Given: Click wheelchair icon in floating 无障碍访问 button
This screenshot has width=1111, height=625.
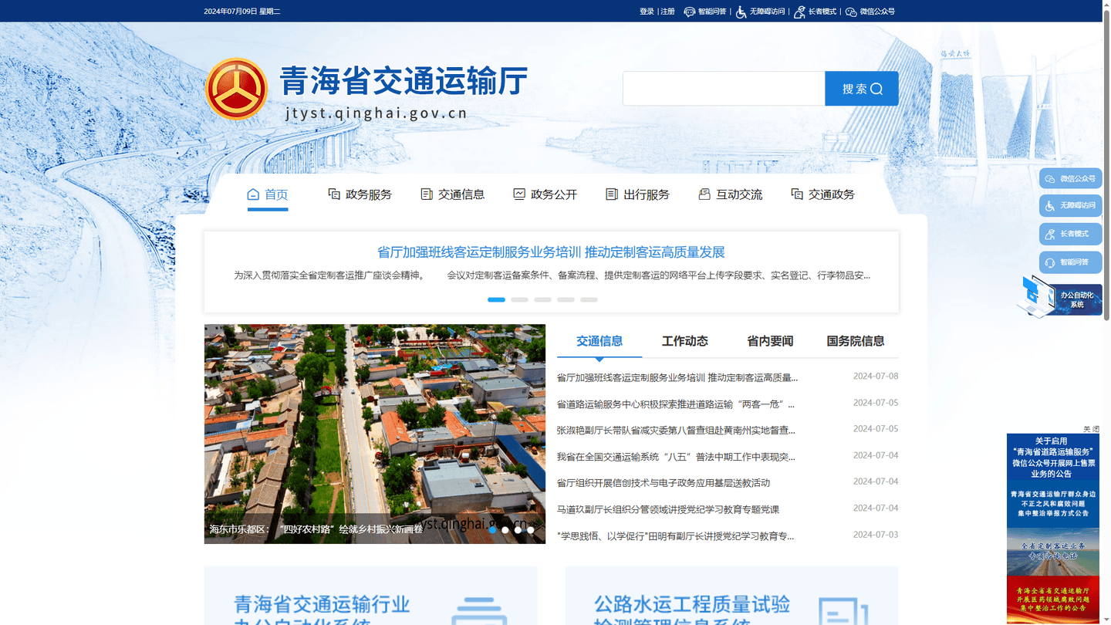Looking at the screenshot, I should pos(1050,206).
